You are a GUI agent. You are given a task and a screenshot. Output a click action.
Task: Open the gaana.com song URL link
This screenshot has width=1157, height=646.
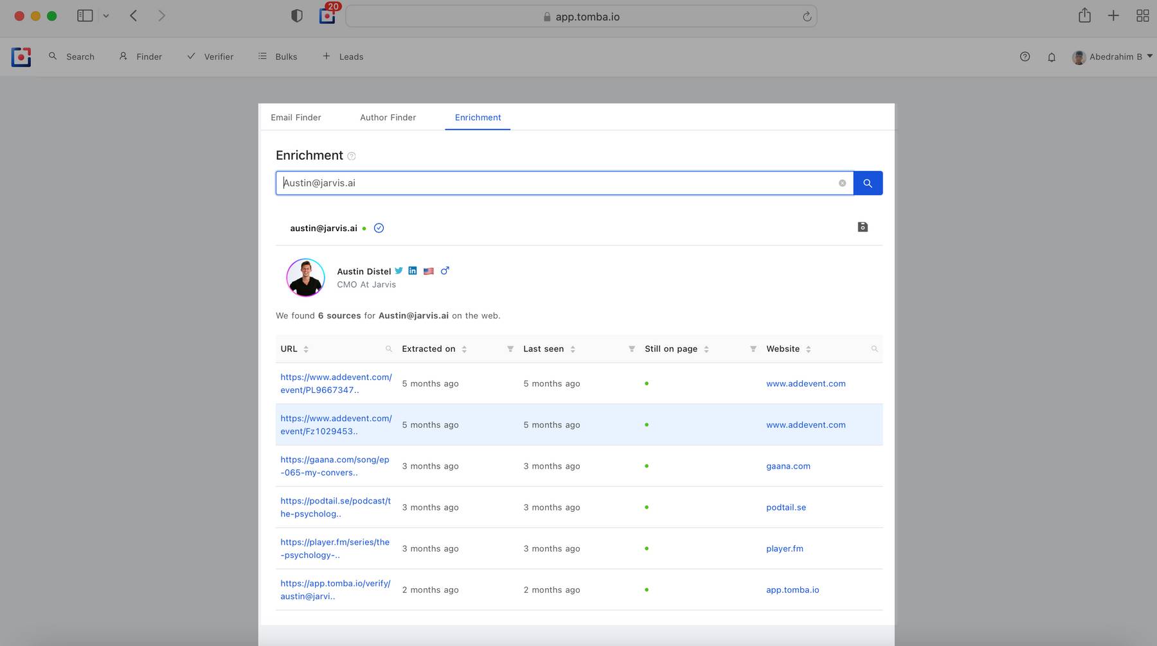[334, 466]
